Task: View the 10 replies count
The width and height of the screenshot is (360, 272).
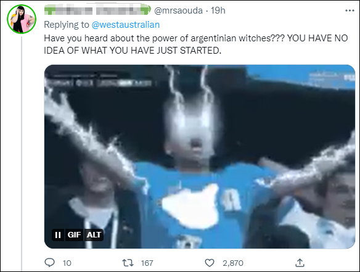Action: pyautogui.click(x=67, y=263)
